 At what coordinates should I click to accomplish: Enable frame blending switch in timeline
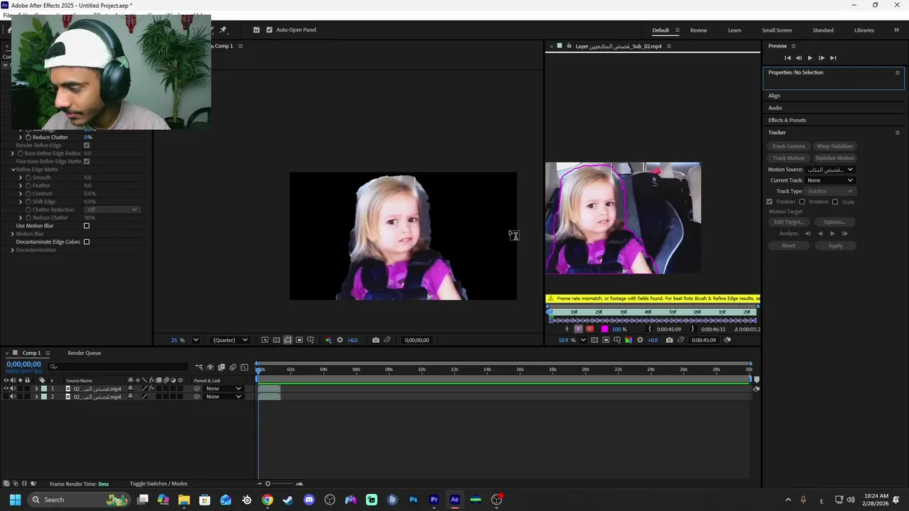tap(221, 367)
